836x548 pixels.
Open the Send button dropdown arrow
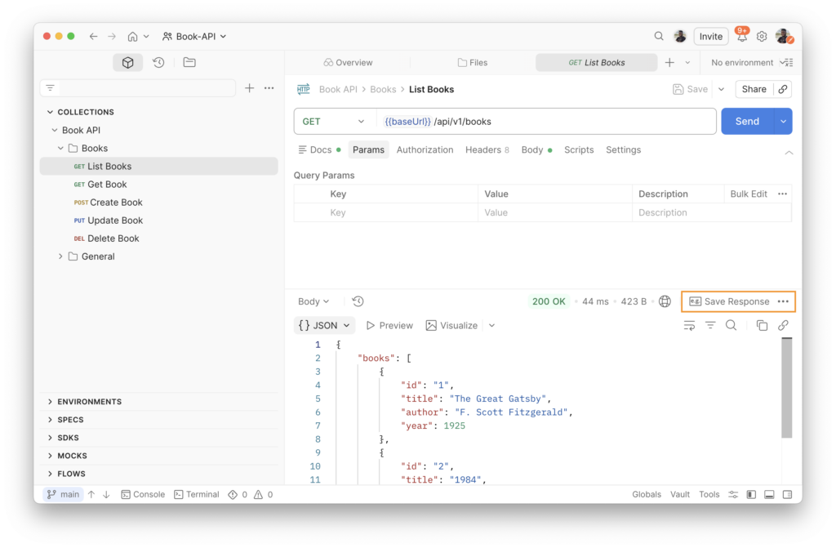pyautogui.click(x=783, y=122)
